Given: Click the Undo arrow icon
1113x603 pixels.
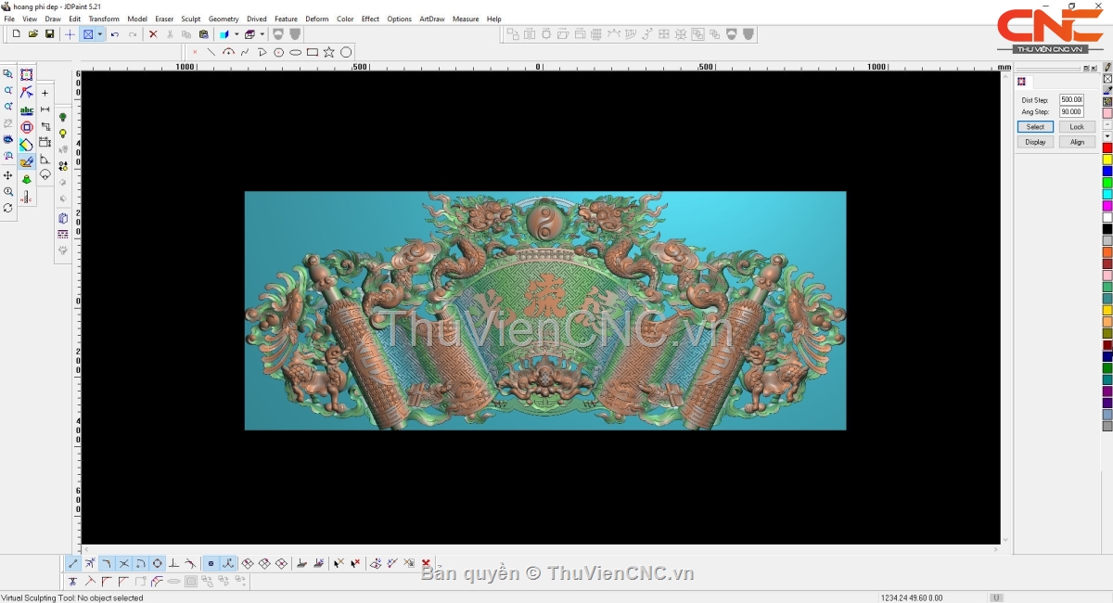Looking at the screenshot, I should 115,34.
